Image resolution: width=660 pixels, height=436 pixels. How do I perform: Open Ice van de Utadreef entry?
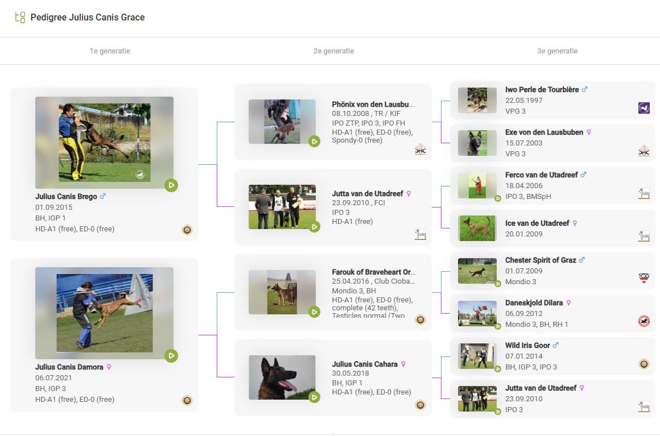point(537,223)
